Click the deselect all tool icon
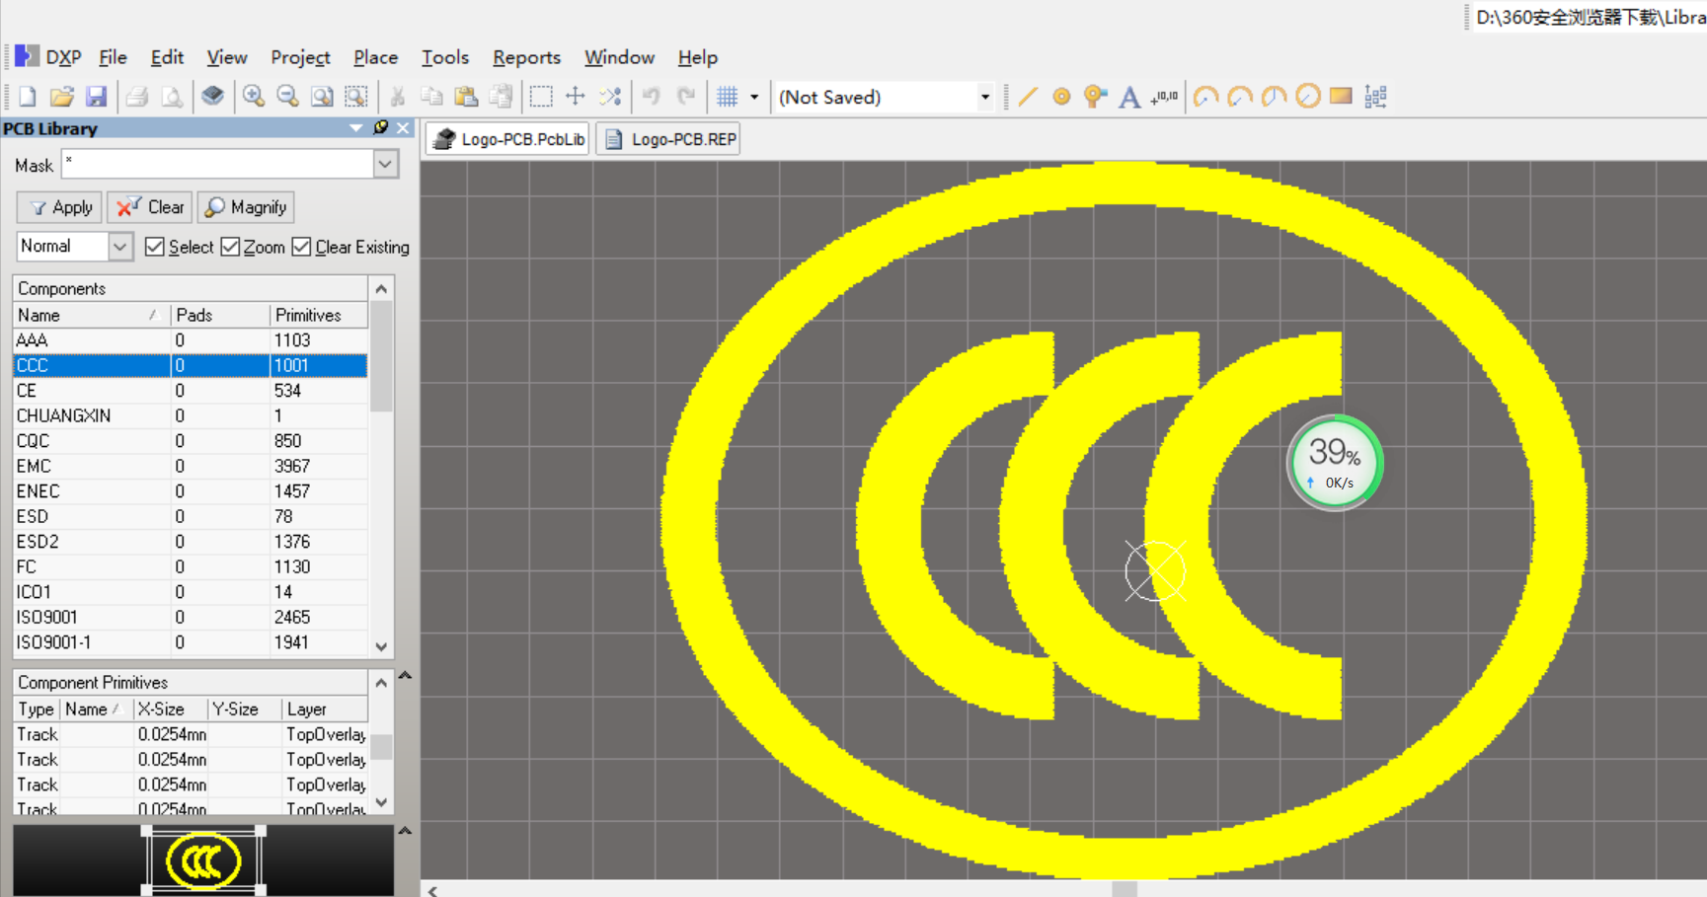The height and width of the screenshot is (897, 1707). (x=610, y=97)
